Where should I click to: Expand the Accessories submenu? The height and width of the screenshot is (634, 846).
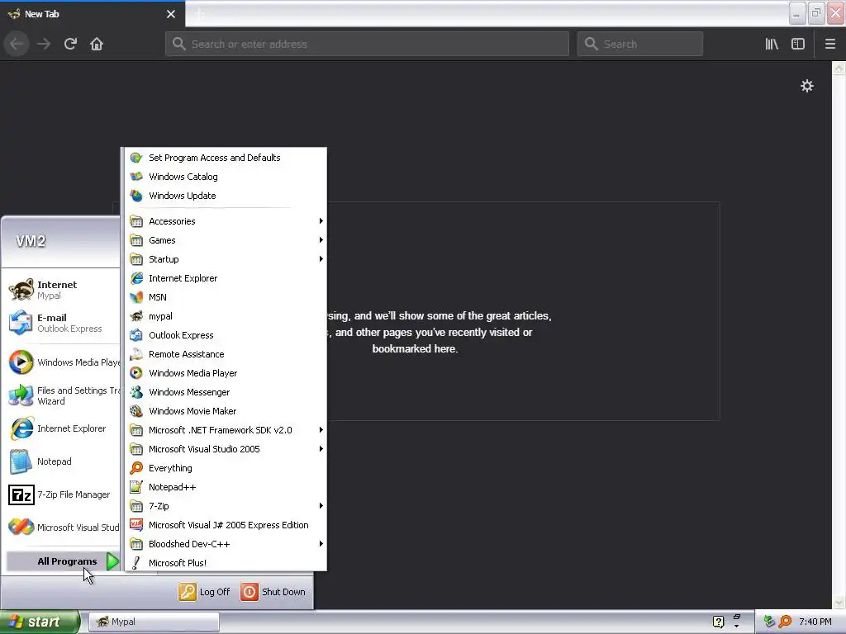226,221
